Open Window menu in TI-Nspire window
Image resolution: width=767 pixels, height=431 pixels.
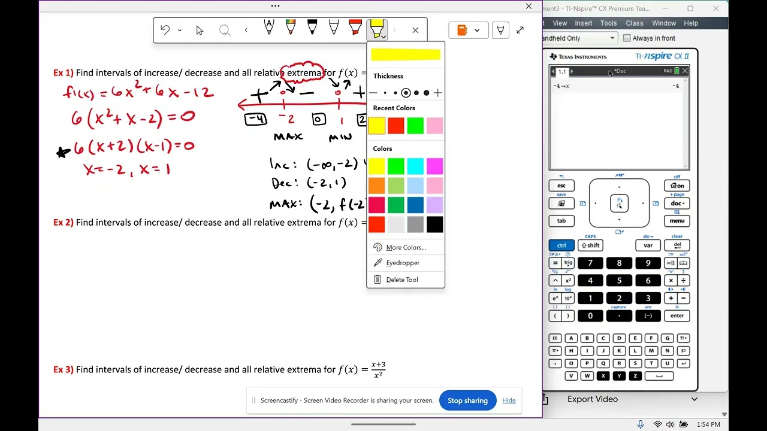pyautogui.click(x=663, y=23)
